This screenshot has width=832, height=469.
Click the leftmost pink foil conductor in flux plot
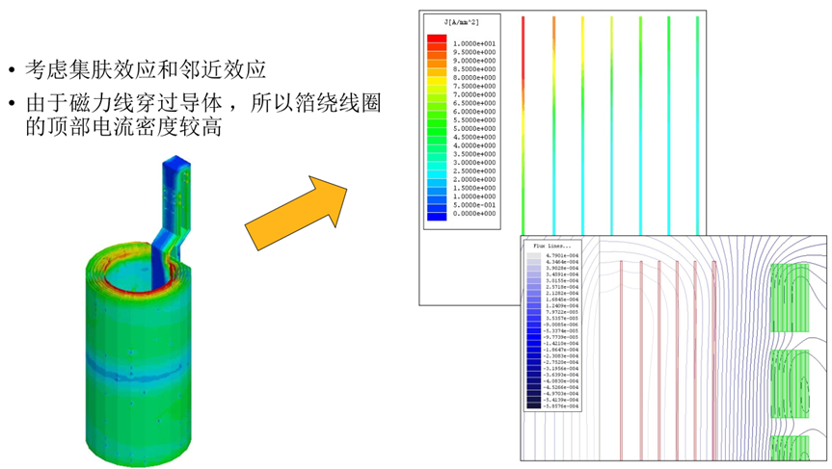click(x=621, y=360)
